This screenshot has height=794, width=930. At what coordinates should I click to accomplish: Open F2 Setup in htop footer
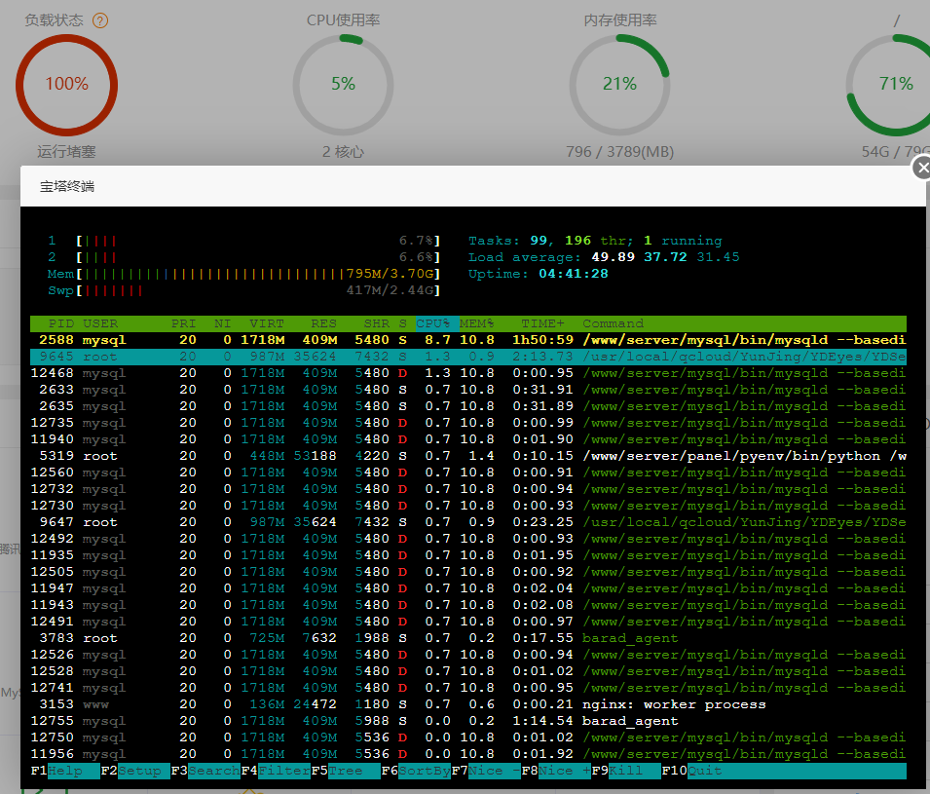click(x=135, y=771)
